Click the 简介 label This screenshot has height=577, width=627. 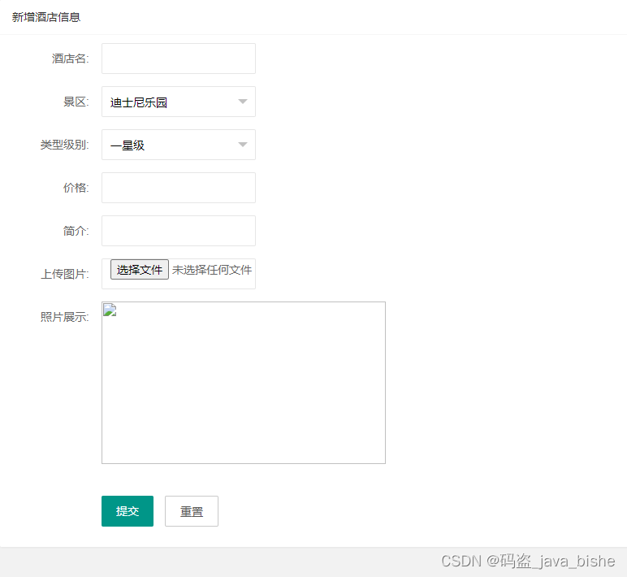[x=76, y=231]
